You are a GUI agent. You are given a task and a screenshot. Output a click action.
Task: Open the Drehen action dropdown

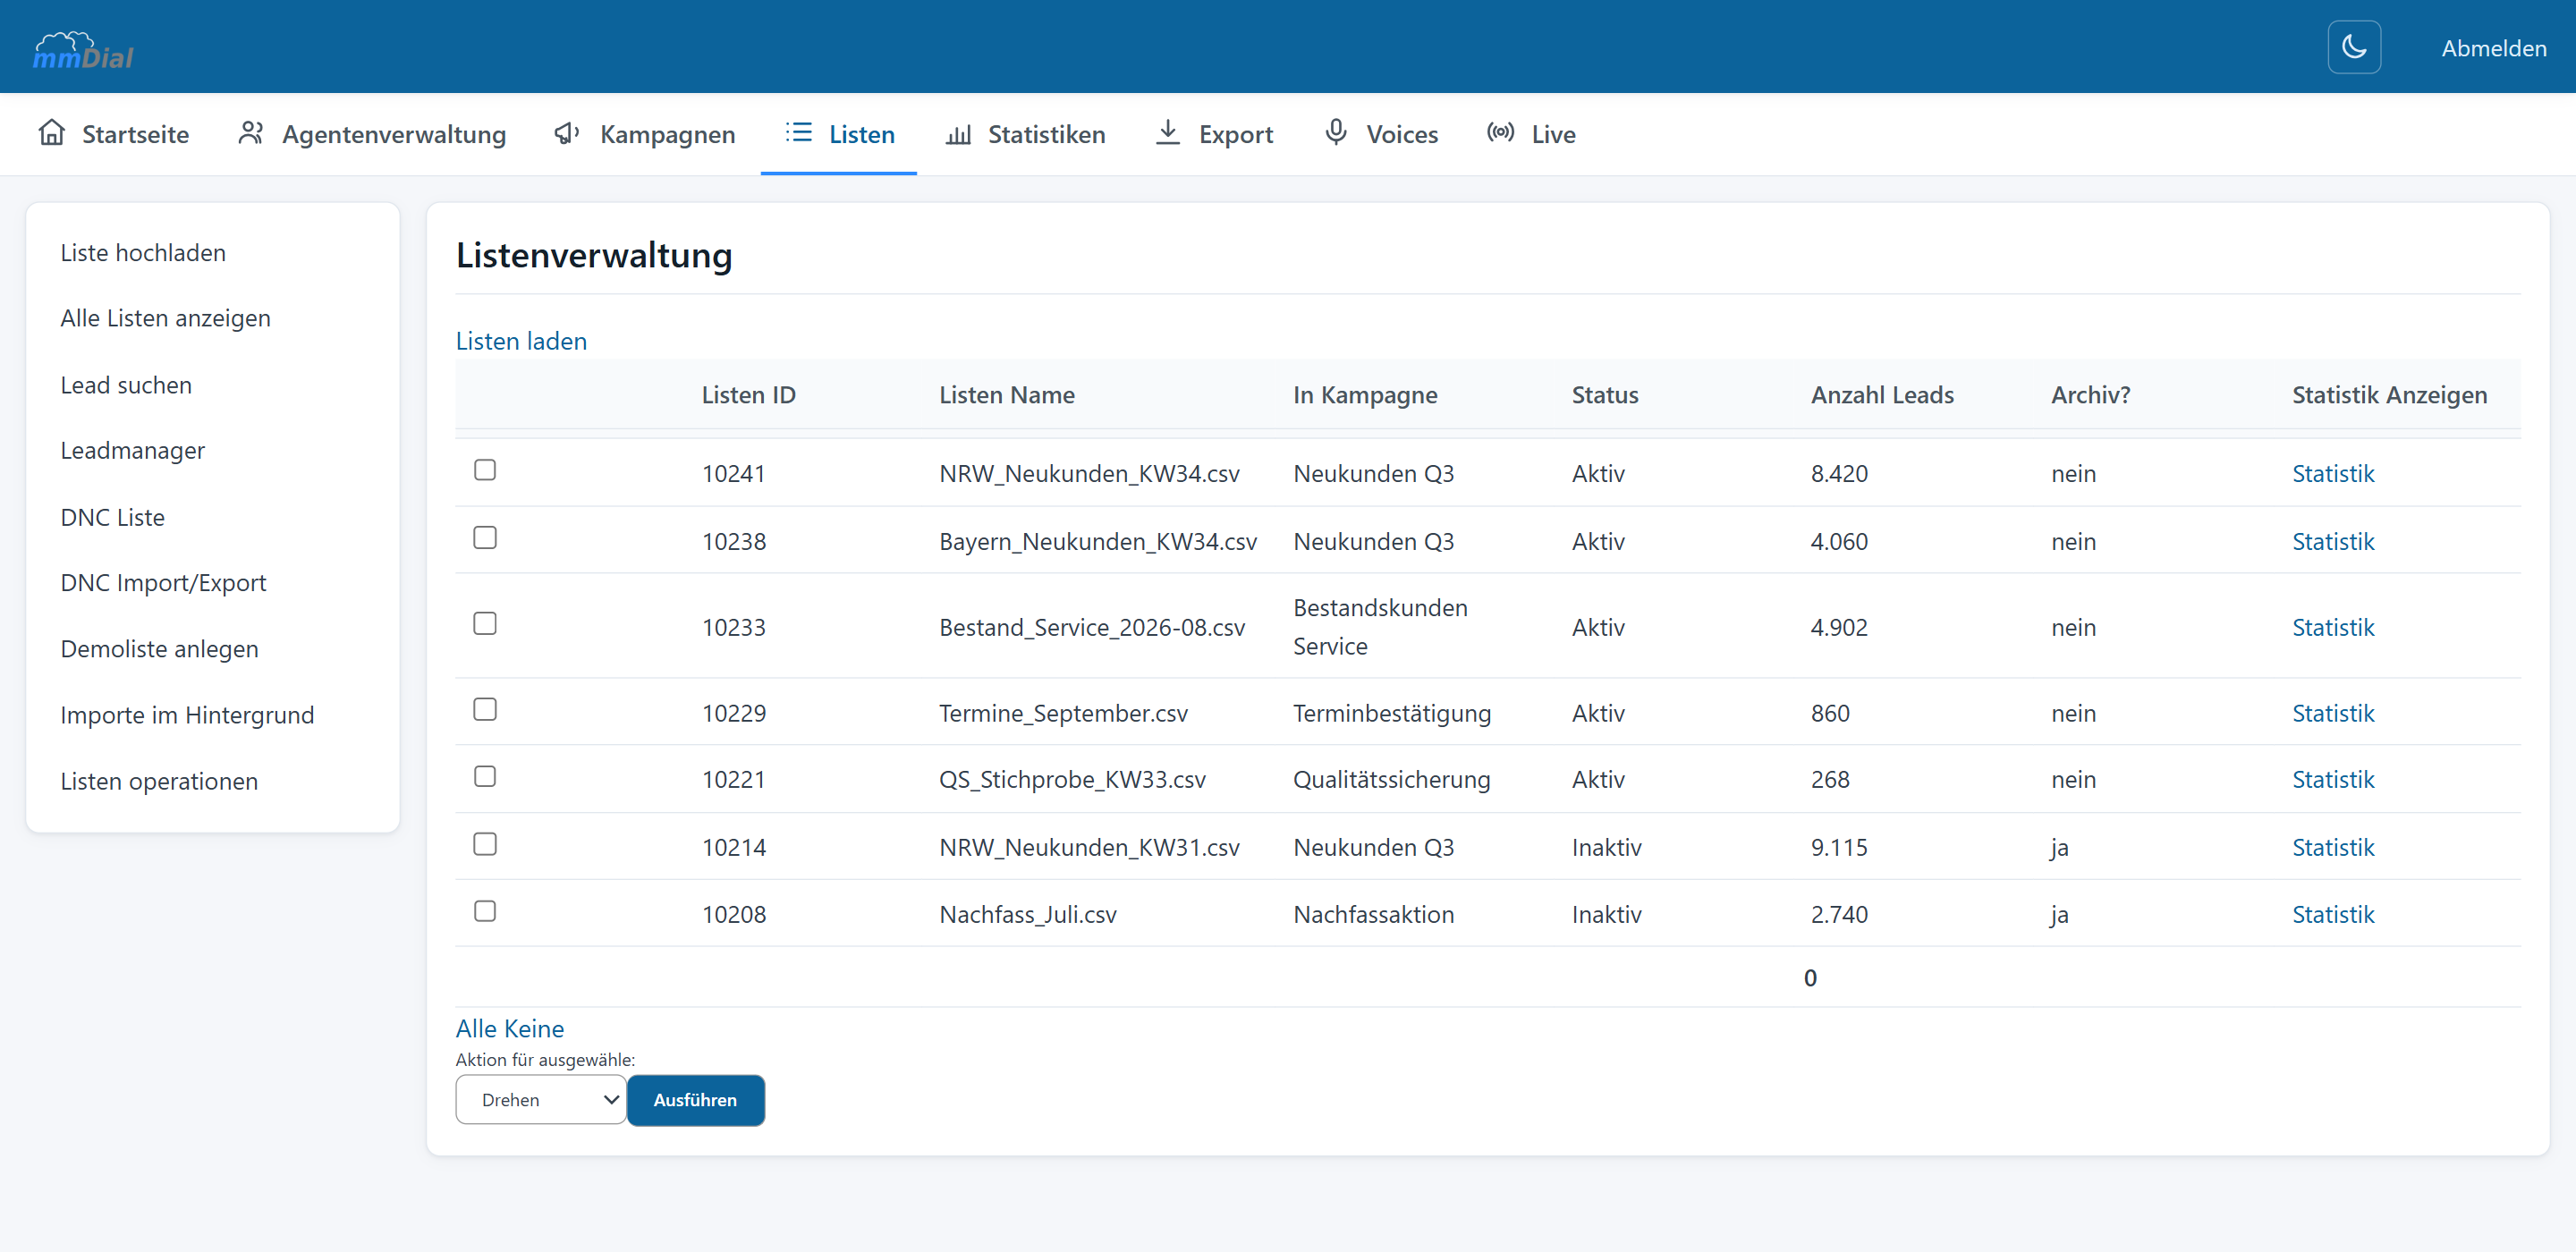(540, 1100)
